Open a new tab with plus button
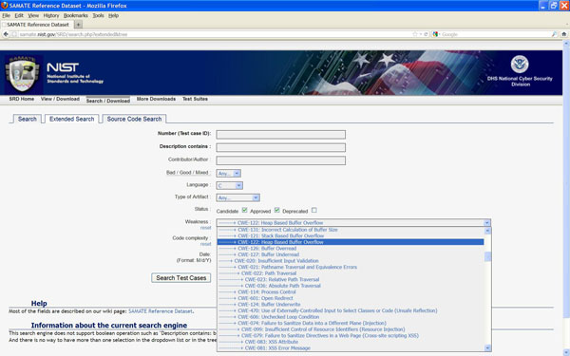 78,25
